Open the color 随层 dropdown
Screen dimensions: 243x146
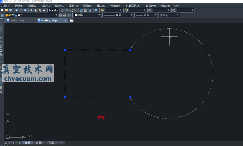pyautogui.click(x=99, y=15)
